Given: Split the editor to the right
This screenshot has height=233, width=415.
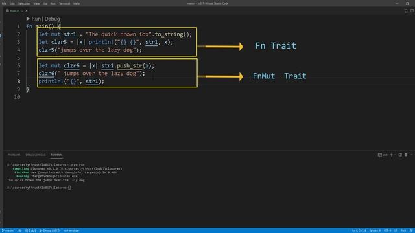Looking at the screenshot, I should [x=412, y=11].
